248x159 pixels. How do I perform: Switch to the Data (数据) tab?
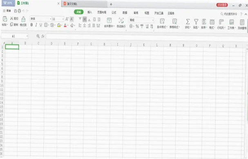(125, 13)
